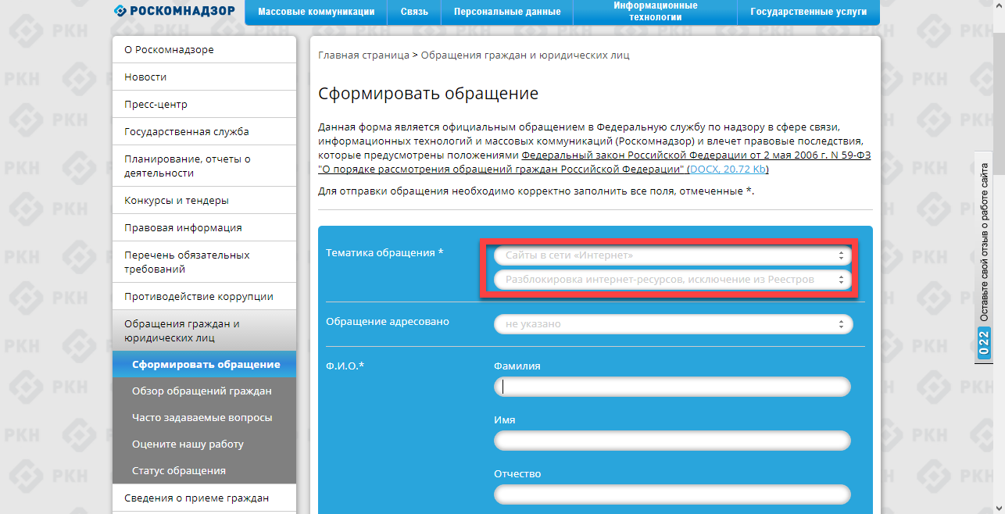Open Правовая информация section

pos(204,228)
